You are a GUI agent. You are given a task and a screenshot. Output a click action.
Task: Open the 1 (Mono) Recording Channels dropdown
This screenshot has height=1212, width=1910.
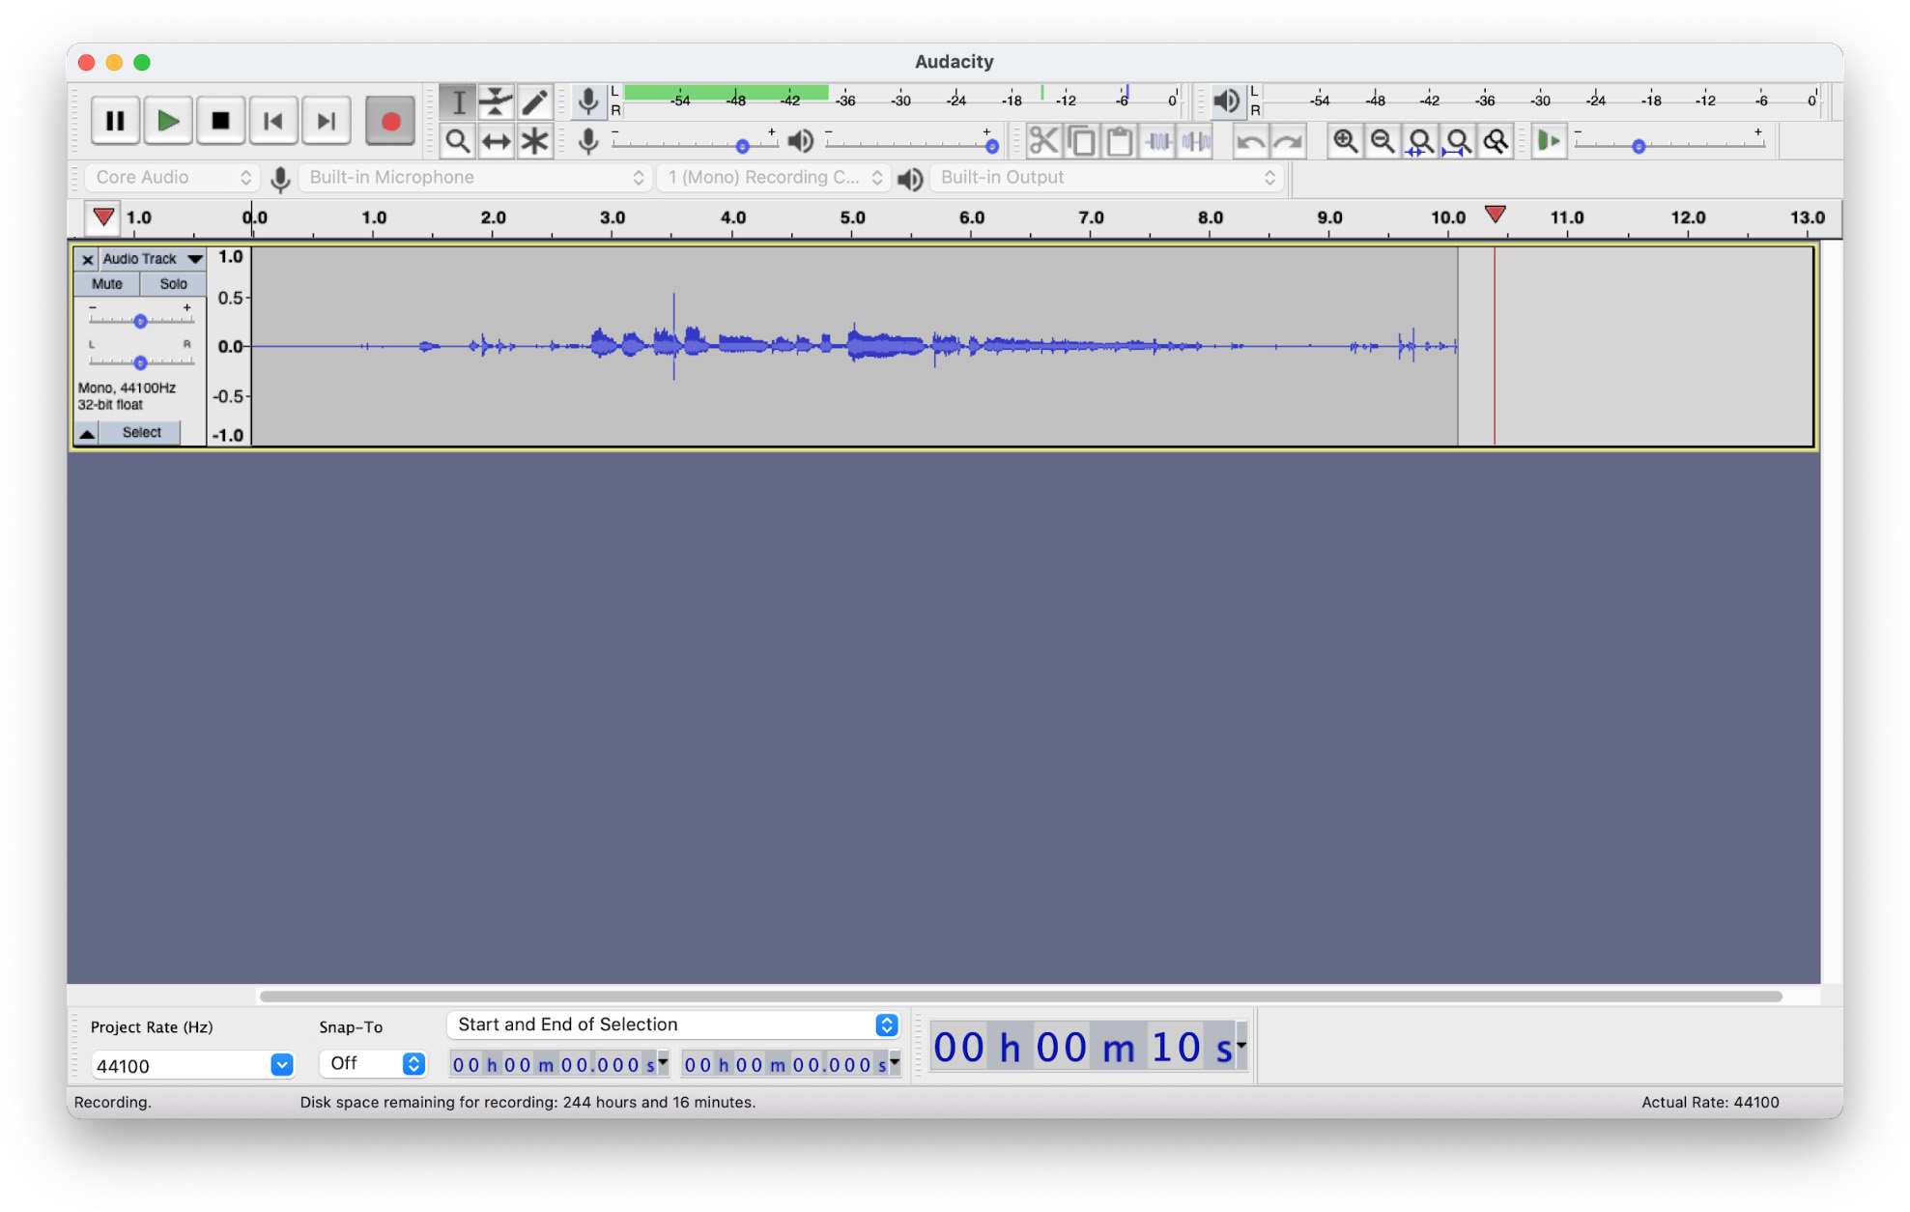pos(773,177)
